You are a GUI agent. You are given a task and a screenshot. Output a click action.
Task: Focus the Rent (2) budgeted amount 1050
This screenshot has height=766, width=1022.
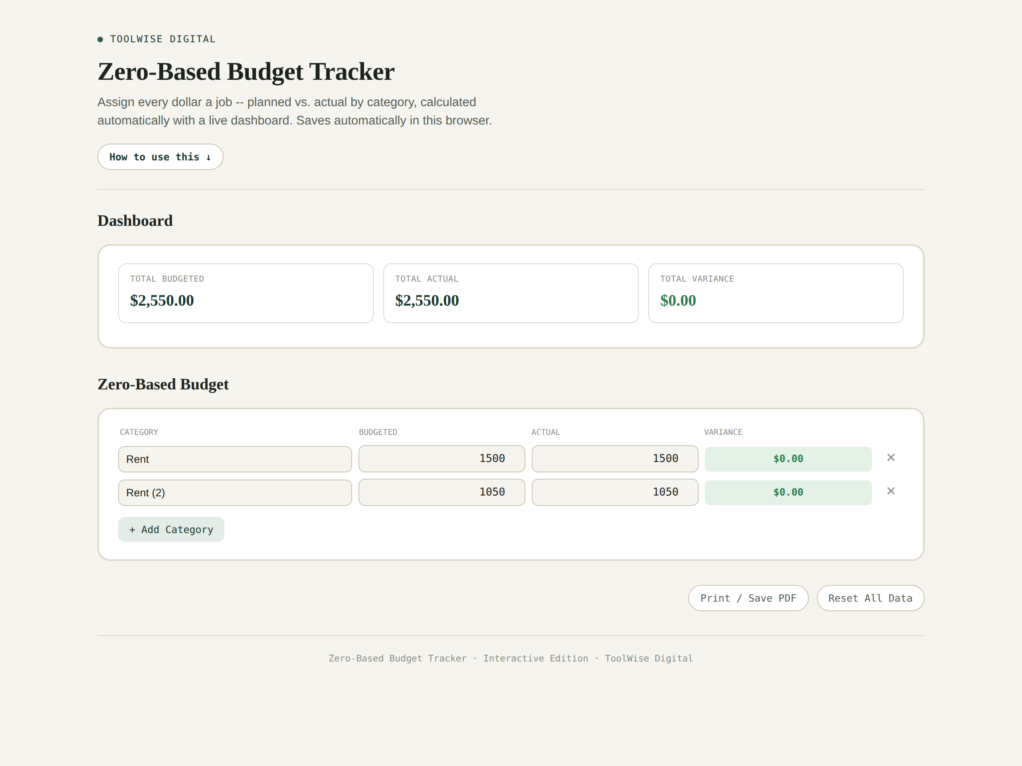point(442,492)
